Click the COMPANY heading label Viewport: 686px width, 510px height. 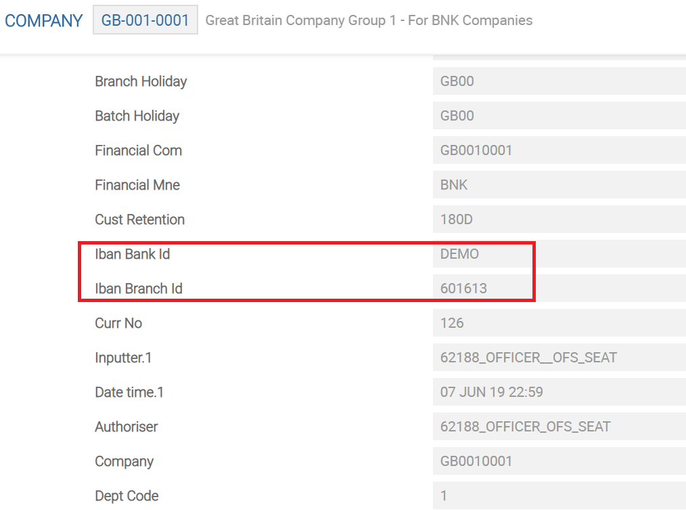pos(44,20)
